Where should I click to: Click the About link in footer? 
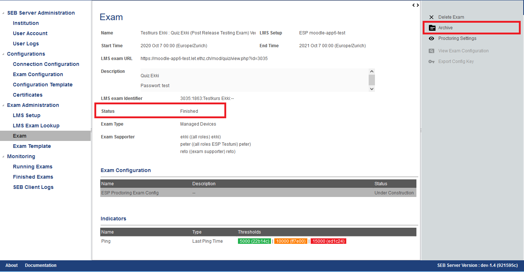click(x=11, y=265)
